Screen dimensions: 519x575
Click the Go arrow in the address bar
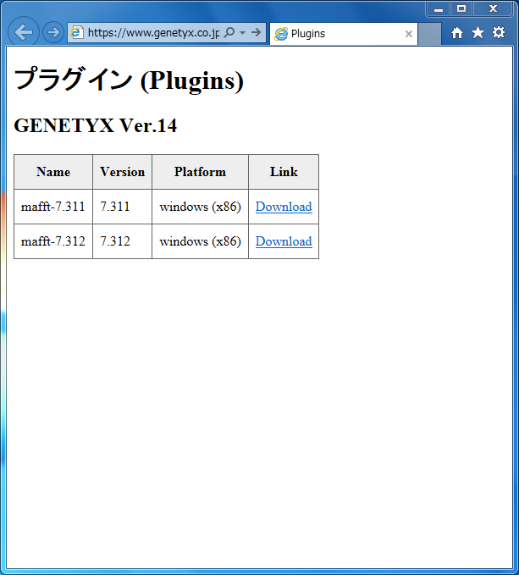click(x=257, y=32)
